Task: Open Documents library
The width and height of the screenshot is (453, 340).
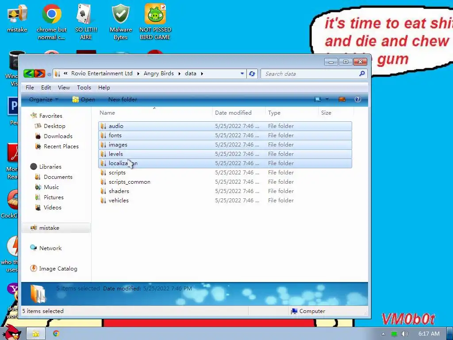Action: coord(54,177)
